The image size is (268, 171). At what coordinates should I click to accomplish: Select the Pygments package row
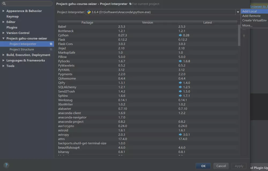pos(147,74)
